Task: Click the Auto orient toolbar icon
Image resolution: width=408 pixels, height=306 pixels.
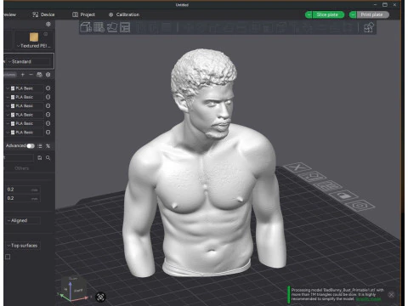Action: click(112, 27)
